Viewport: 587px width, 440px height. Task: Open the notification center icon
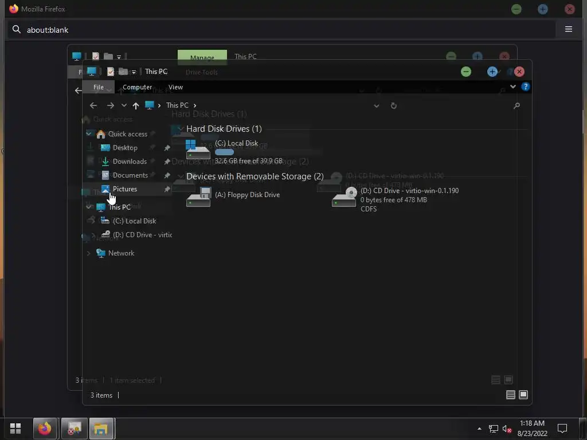click(562, 429)
